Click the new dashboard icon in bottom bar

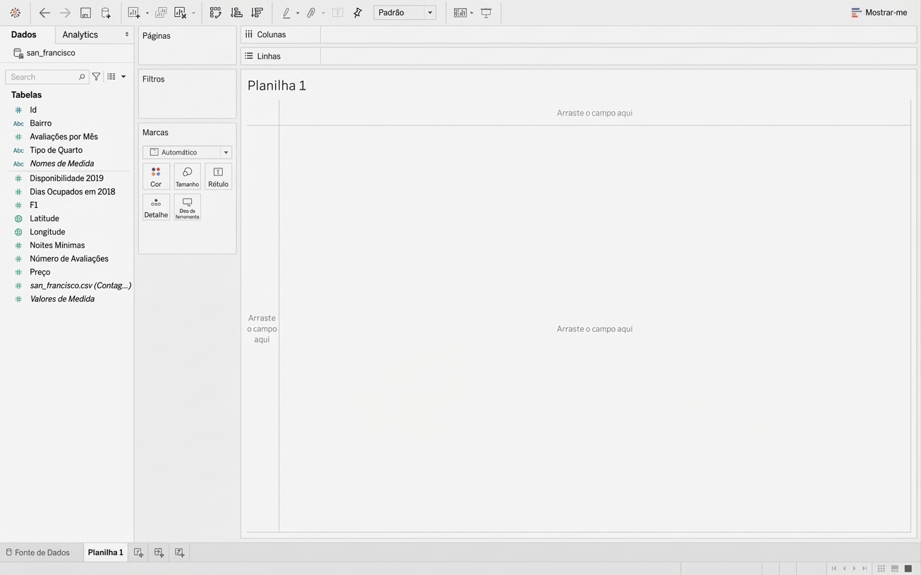[x=159, y=552]
